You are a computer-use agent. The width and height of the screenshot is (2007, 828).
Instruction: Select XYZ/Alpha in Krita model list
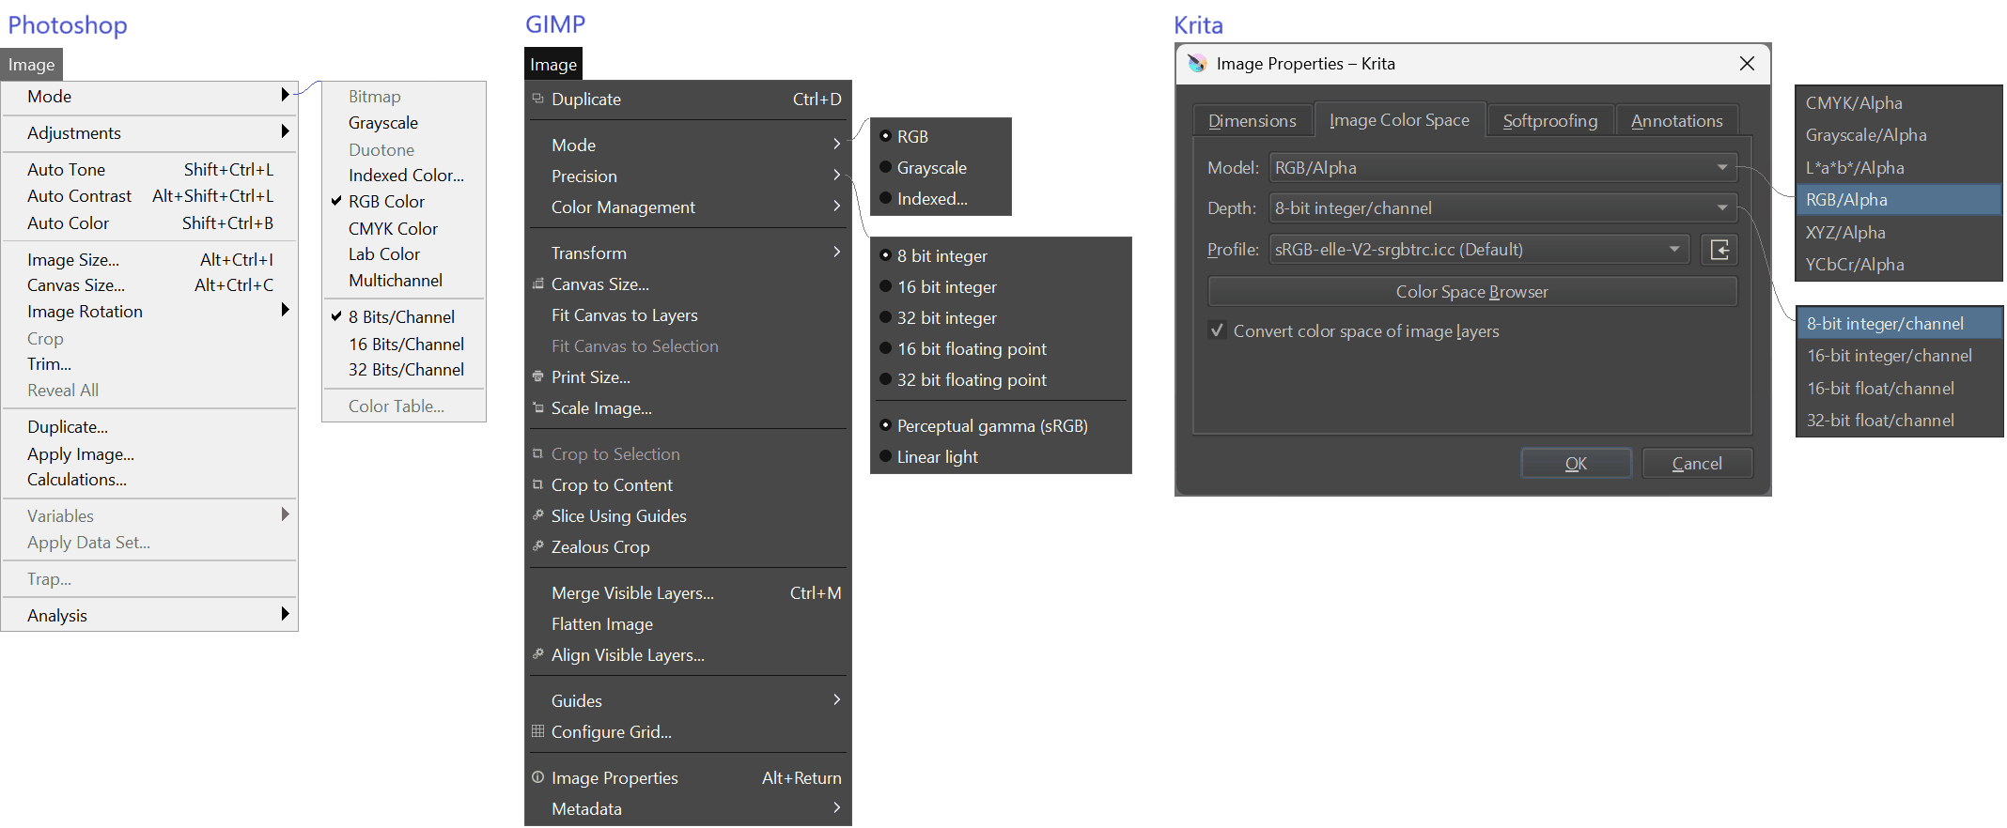[x=1899, y=232]
